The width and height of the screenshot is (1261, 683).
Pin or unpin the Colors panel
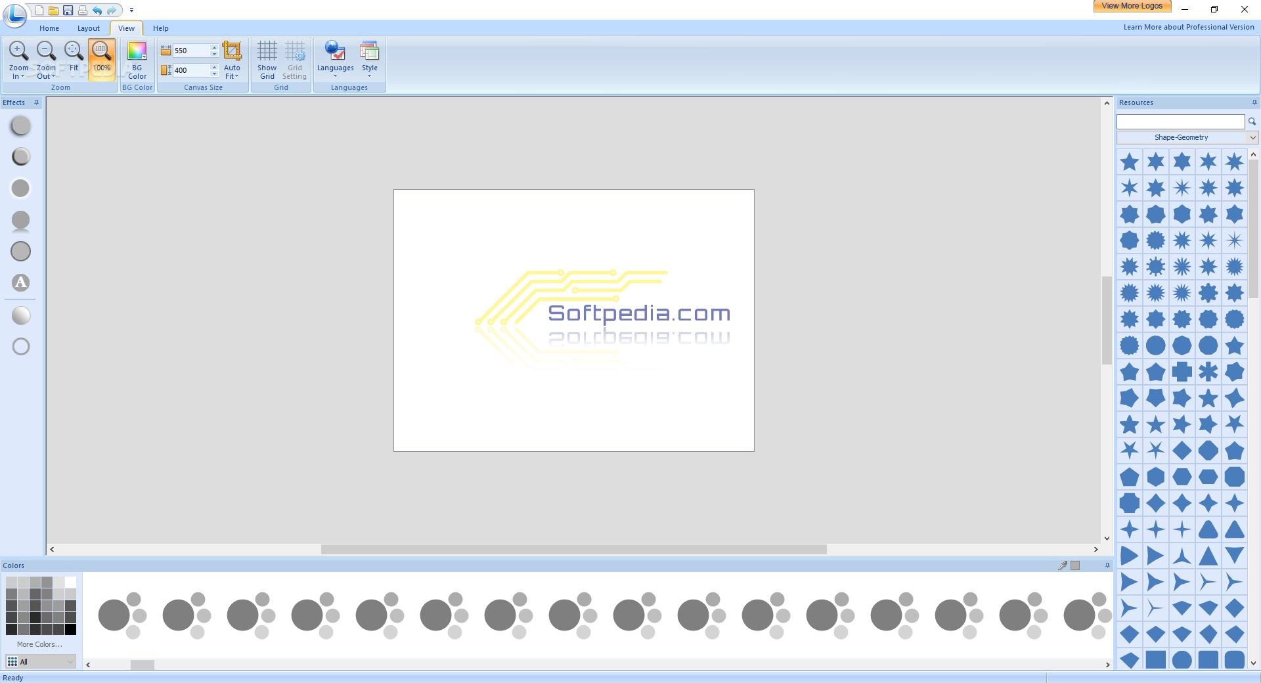point(1107,565)
